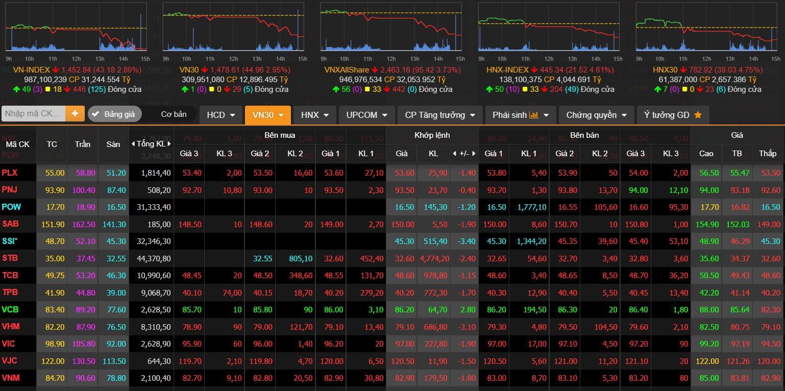
Task: Select the STB stock symbol
Action: pyautogui.click(x=10, y=258)
